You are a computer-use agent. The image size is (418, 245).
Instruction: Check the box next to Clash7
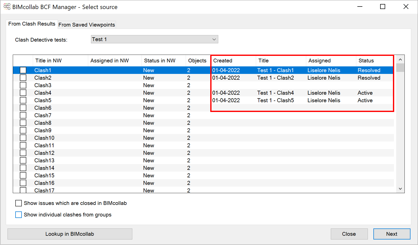[x=23, y=115]
